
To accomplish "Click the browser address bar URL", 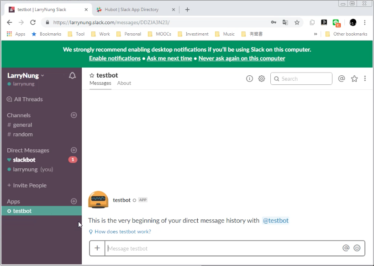I will pyautogui.click(x=111, y=22).
